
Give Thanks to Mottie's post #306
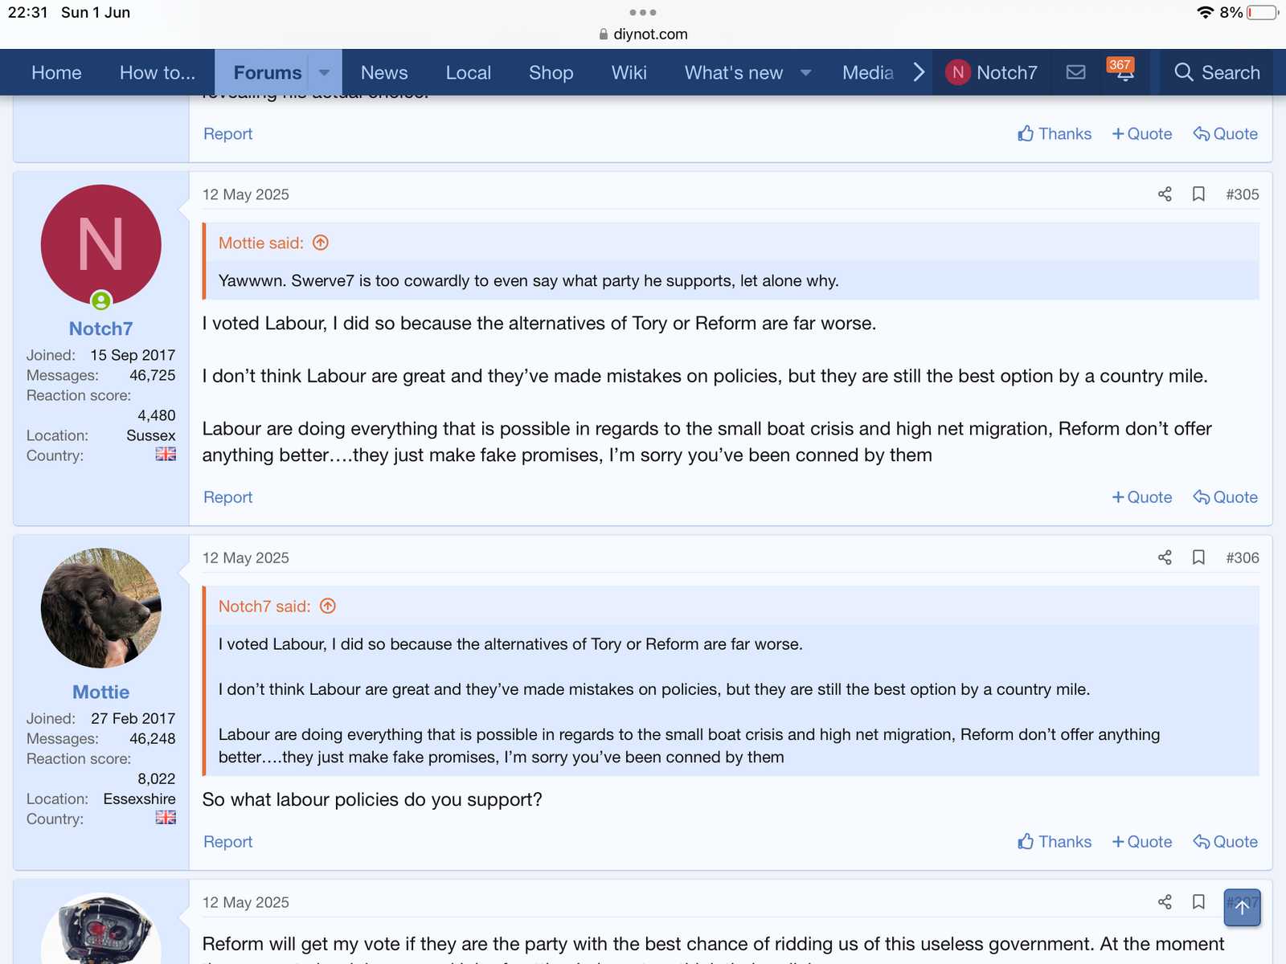pyautogui.click(x=1055, y=842)
